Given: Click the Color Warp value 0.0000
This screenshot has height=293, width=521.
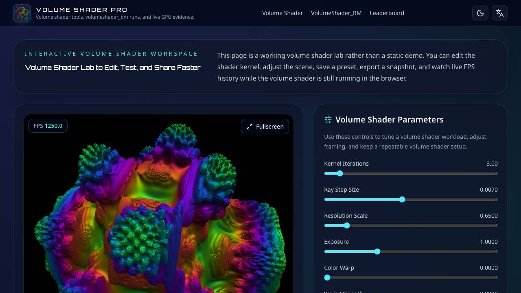Looking at the screenshot, I should coord(489,268).
